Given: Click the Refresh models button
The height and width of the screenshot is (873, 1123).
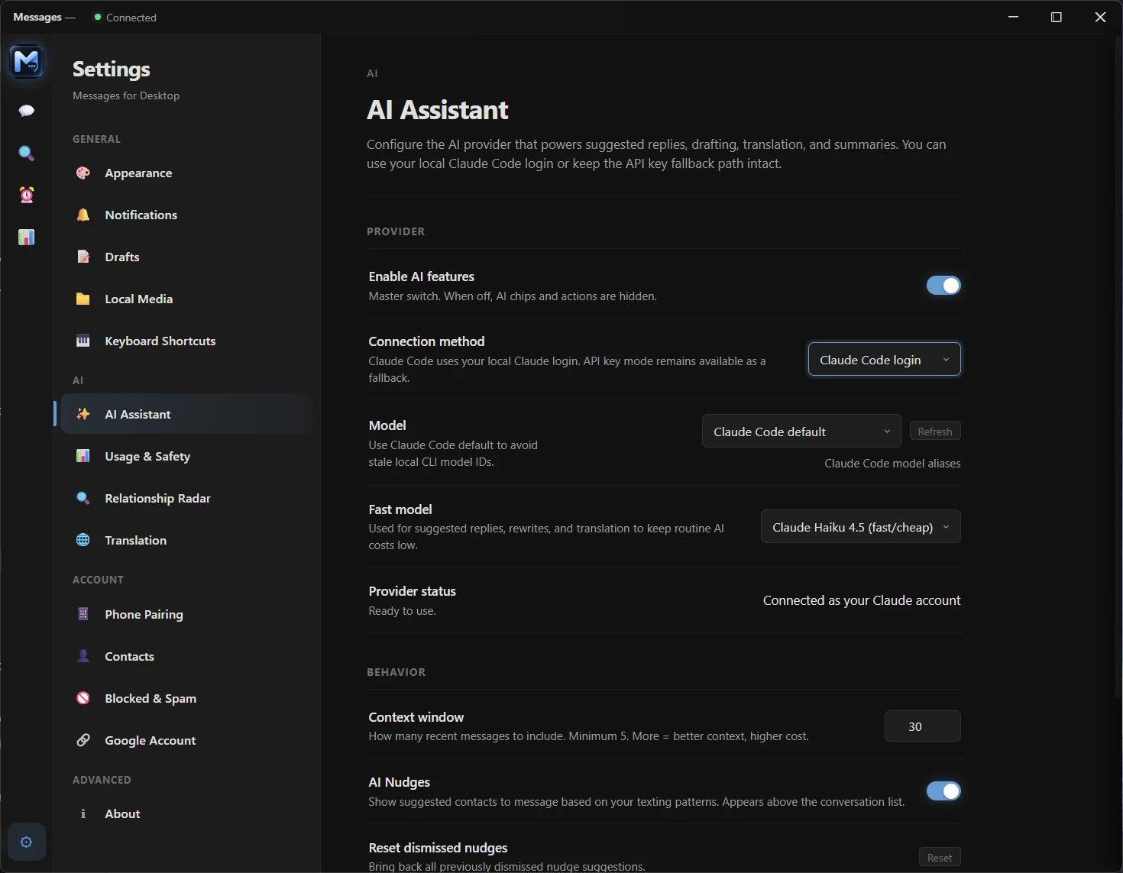Looking at the screenshot, I should point(935,432).
